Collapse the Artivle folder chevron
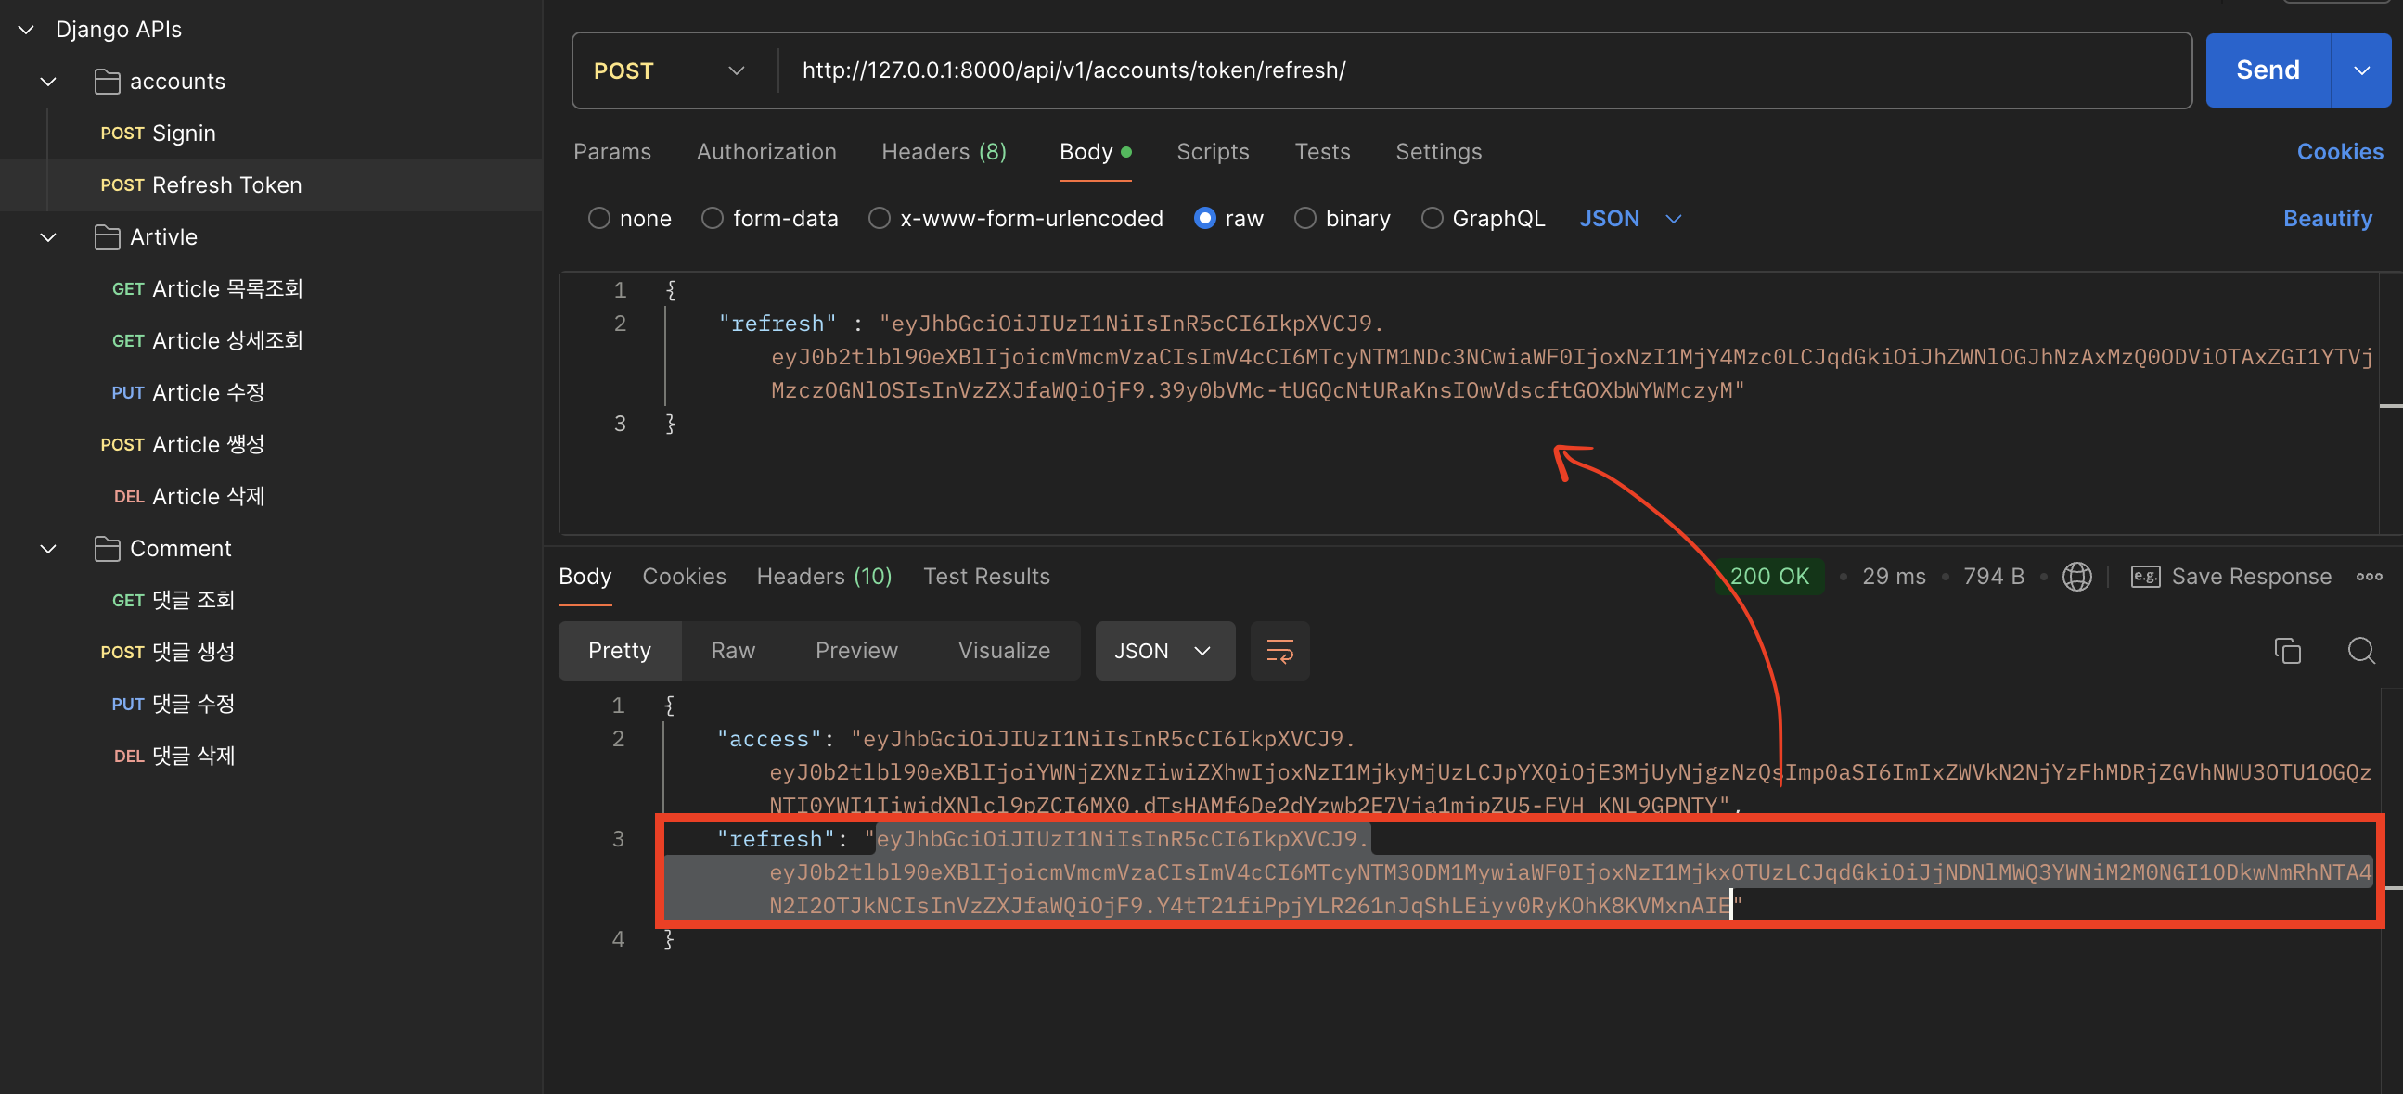This screenshot has width=2403, height=1094. click(48, 236)
